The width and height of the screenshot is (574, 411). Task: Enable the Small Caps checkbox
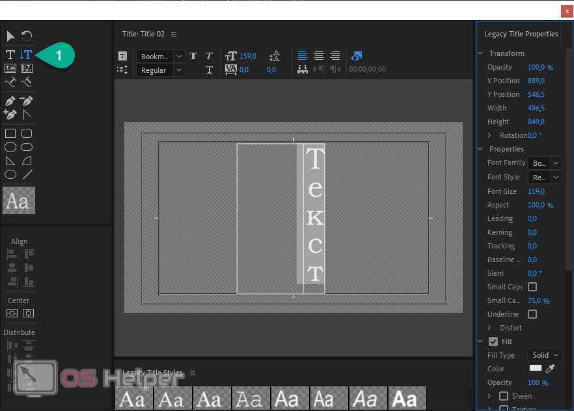[x=532, y=287]
